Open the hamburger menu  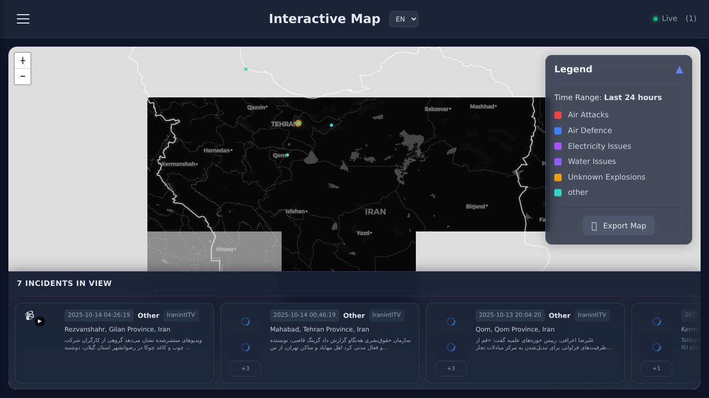click(x=23, y=19)
